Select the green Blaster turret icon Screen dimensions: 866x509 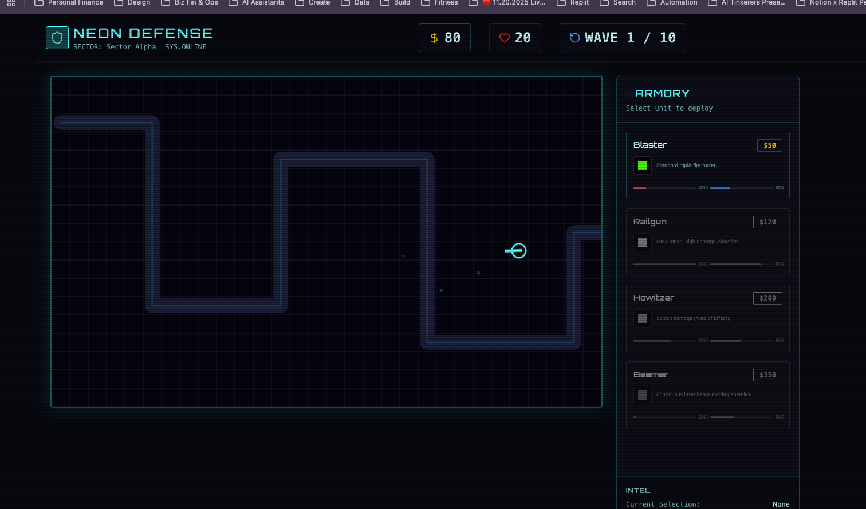tap(643, 165)
